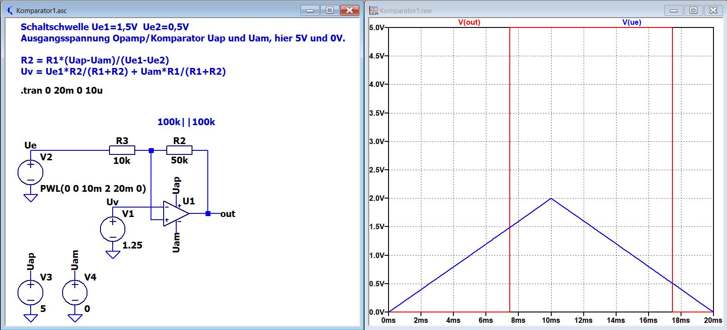727x330 pixels.
Task: Click the ground symbol below V1
Action: (x=113, y=254)
